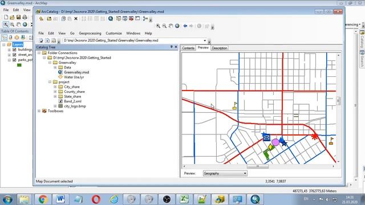Expand the Data folder node
Image resolution: width=365 pixels, height=205 pixels.
click(x=55, y=67)
